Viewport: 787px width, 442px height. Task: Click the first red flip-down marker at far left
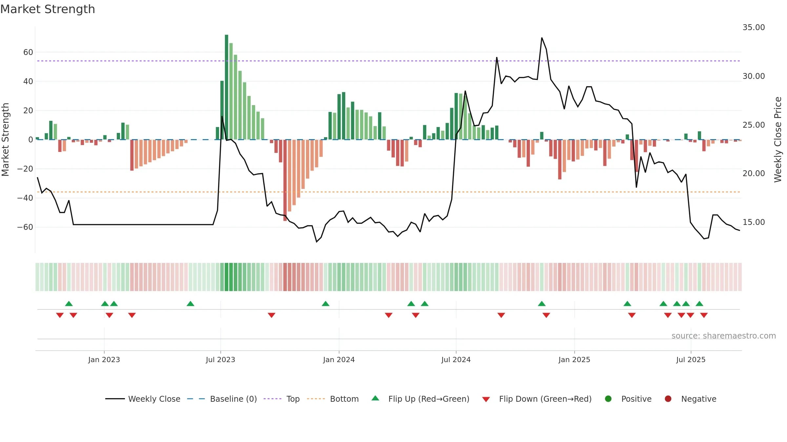click(60, 315)
